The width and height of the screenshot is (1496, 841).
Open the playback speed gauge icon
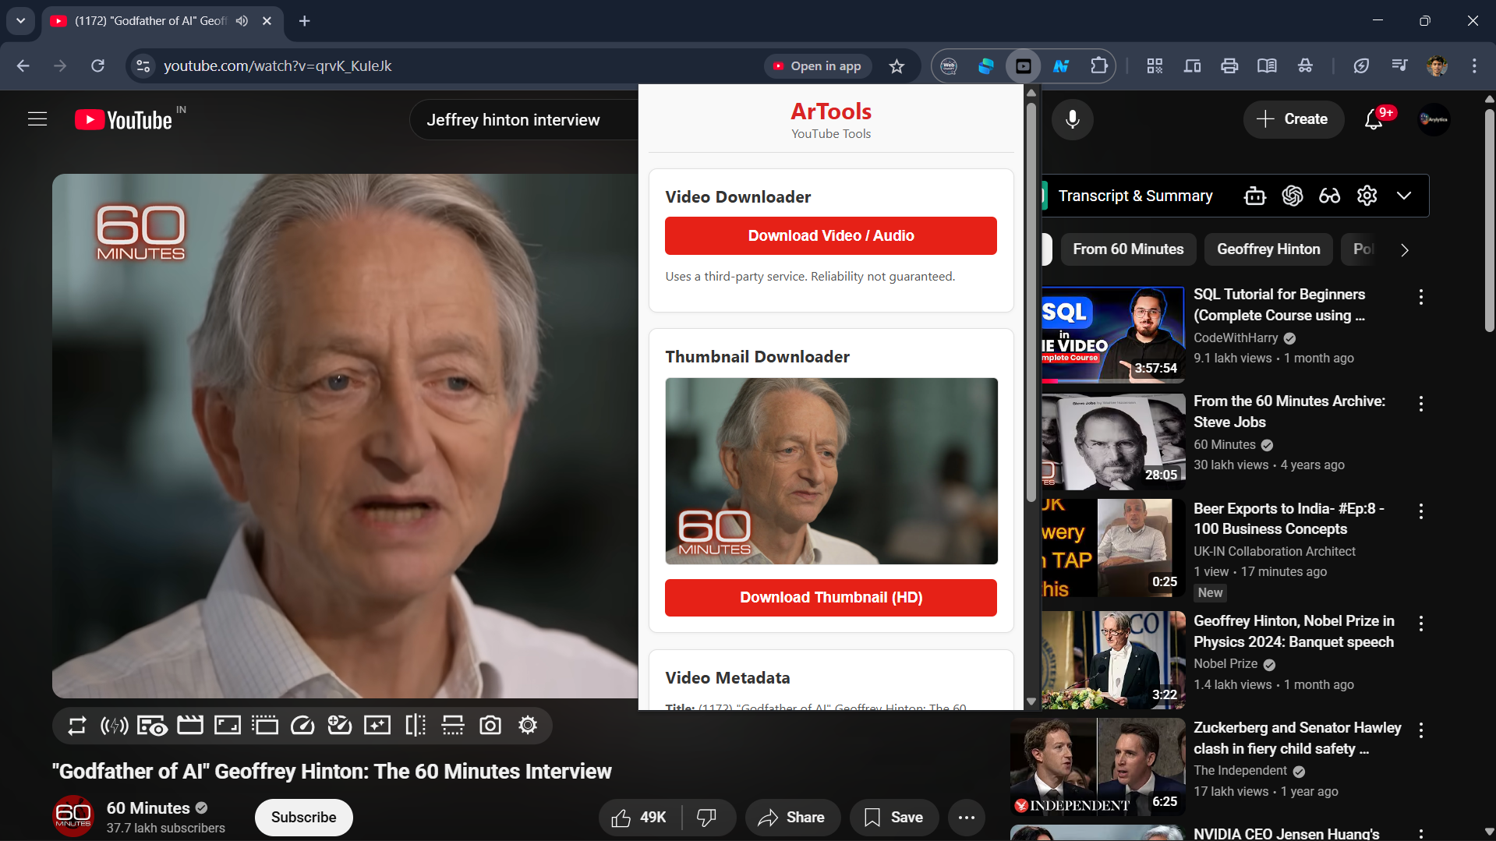point(302,726)
